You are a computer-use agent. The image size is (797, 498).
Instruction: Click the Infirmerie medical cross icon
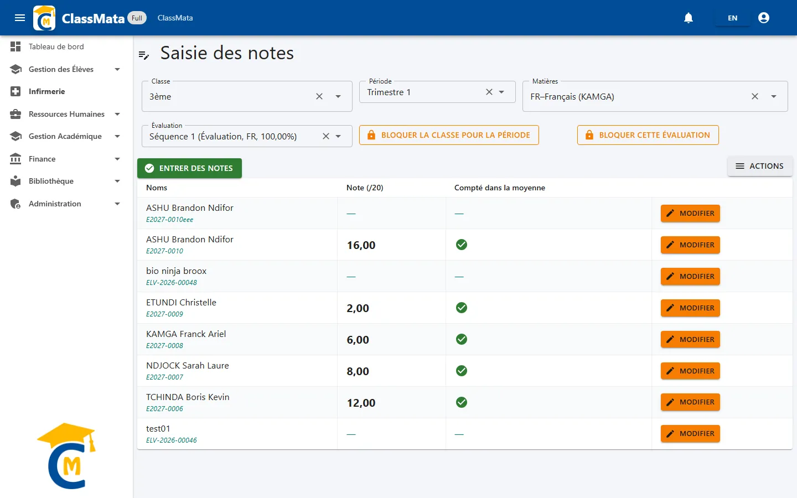tap(15, 91)
